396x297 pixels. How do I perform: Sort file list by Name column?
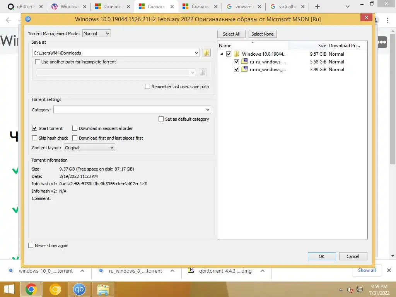click(x=253, y=46)
